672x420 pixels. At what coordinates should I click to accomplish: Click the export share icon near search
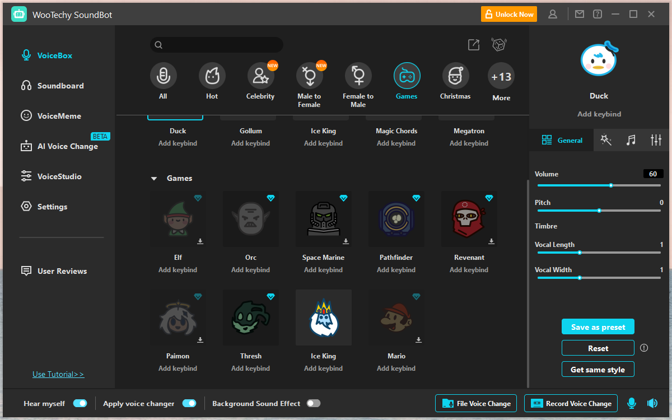click(474, 45)
